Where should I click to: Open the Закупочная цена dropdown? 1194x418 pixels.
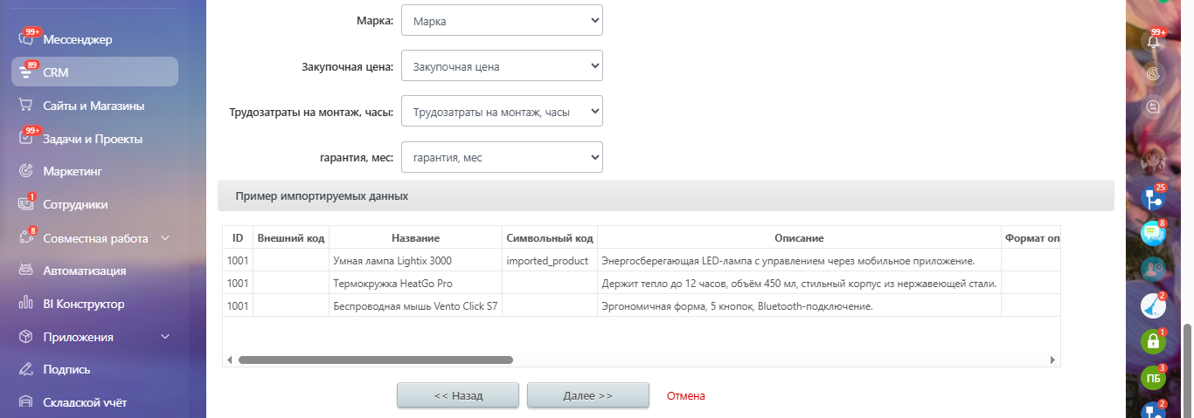tap(502, 66)
